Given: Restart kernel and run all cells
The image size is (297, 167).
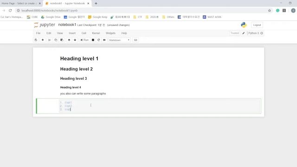Looking at the screenshot, I should [x=104, y=40].
